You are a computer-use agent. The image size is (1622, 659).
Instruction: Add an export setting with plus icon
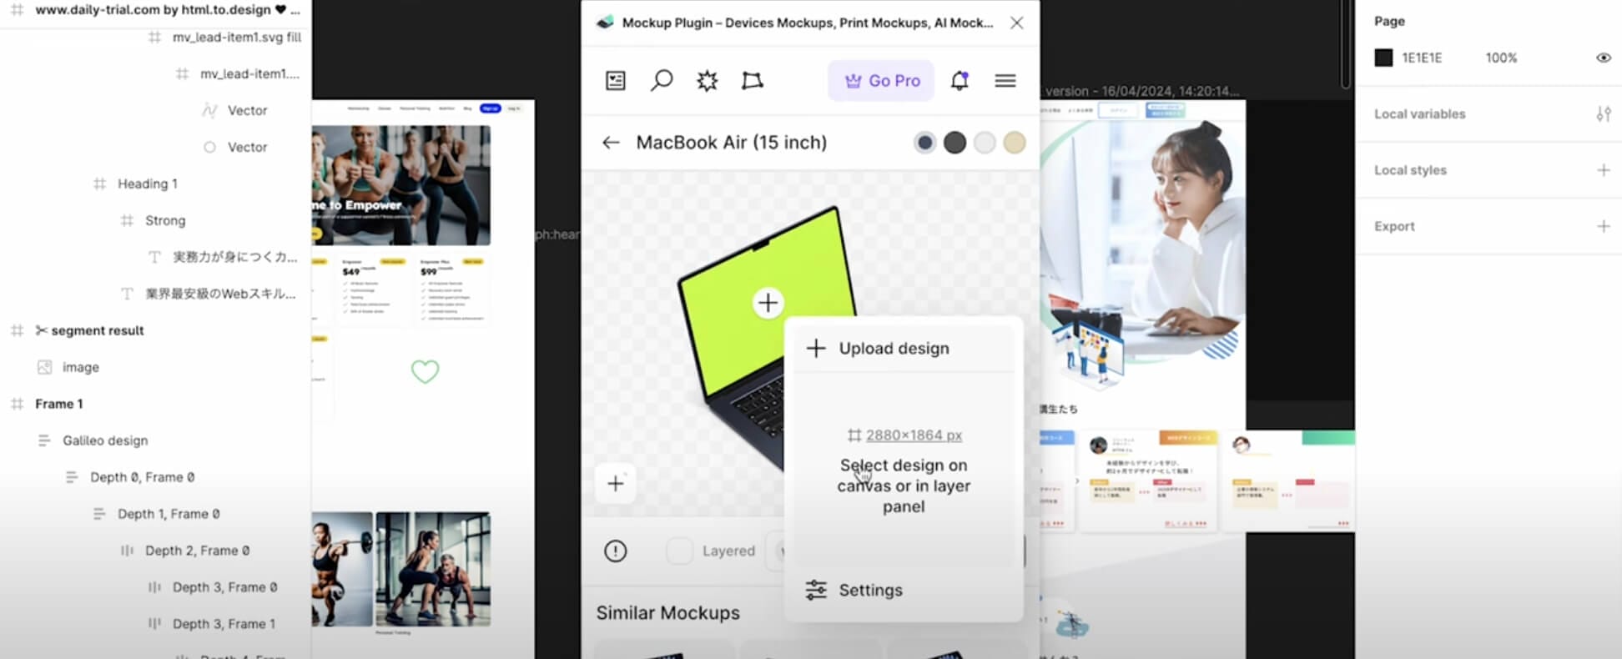1603,226
